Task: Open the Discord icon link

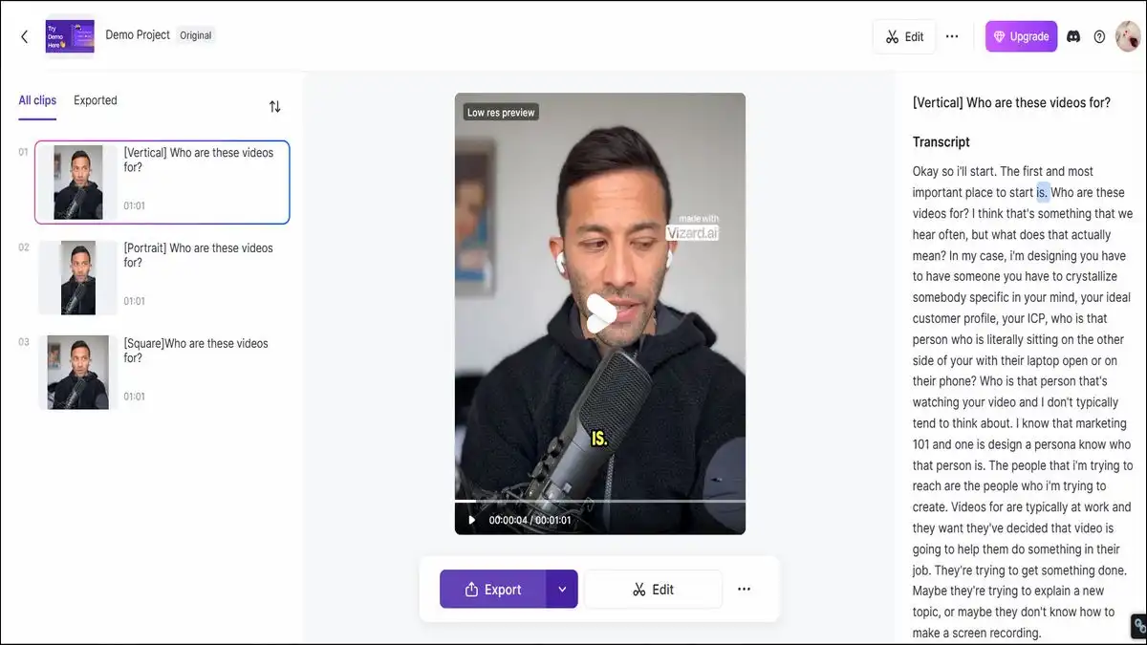Action: point(1073,36)
